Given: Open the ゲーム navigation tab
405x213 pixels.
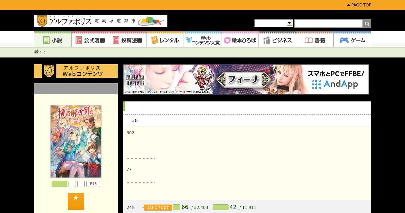Looking at the screenshot, I should (x=352, y=40).
